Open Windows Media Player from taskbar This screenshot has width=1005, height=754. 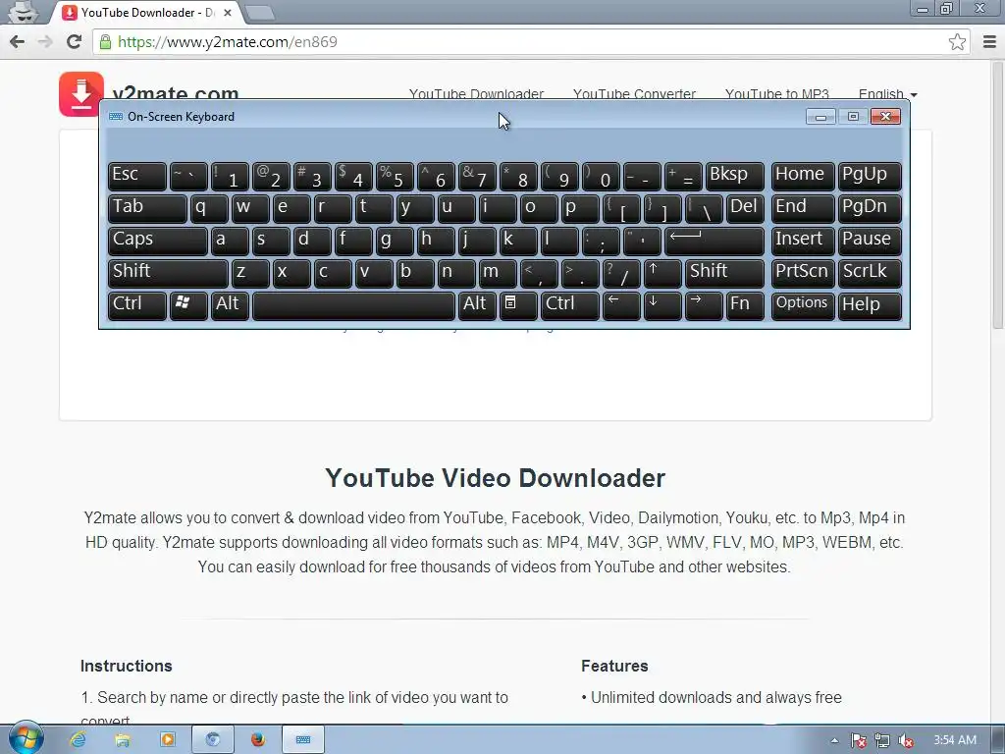point(167,740)
